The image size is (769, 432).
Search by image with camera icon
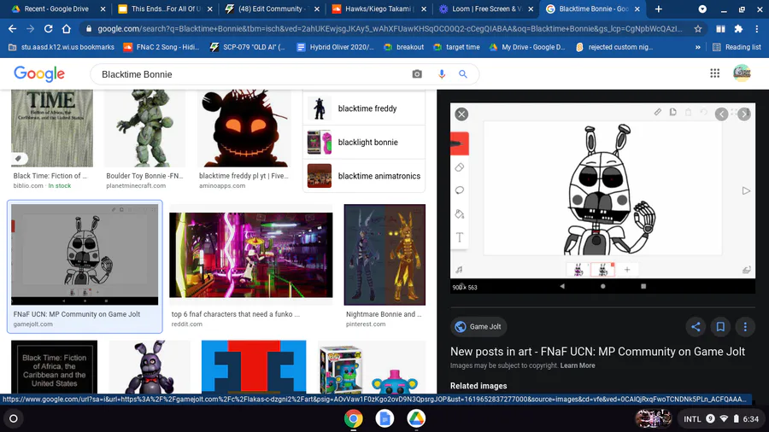click(417, 74)
